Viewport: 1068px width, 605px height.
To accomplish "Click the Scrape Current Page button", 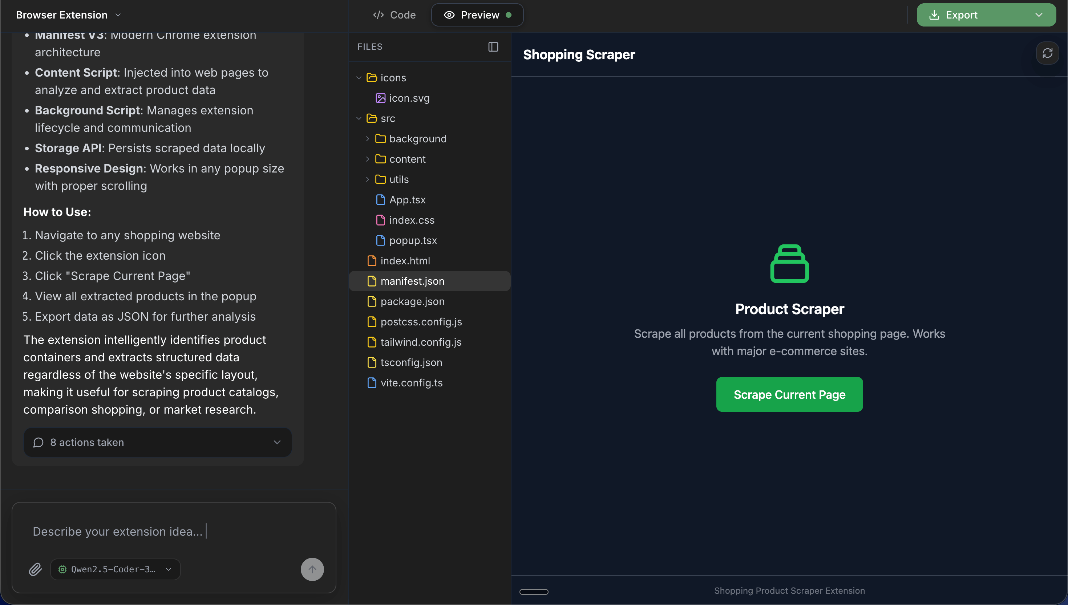I will click(x=789, y=394).
